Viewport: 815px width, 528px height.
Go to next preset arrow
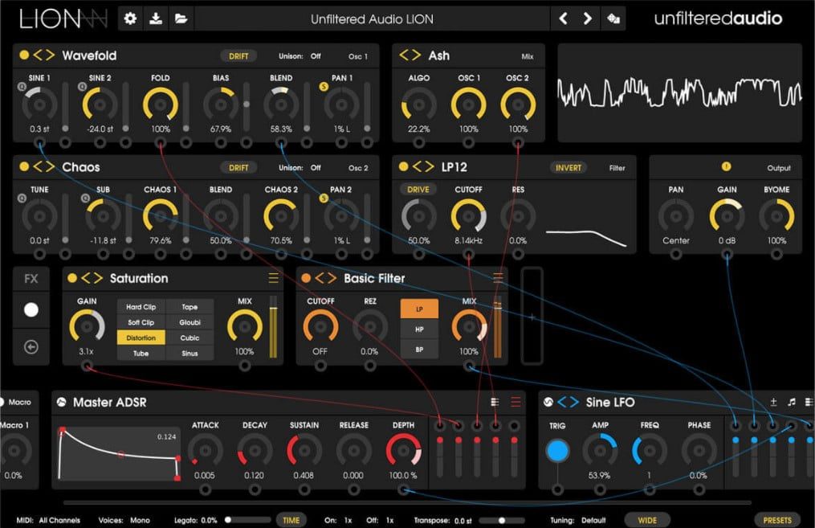pyautogui.click(x=587, y=18)
